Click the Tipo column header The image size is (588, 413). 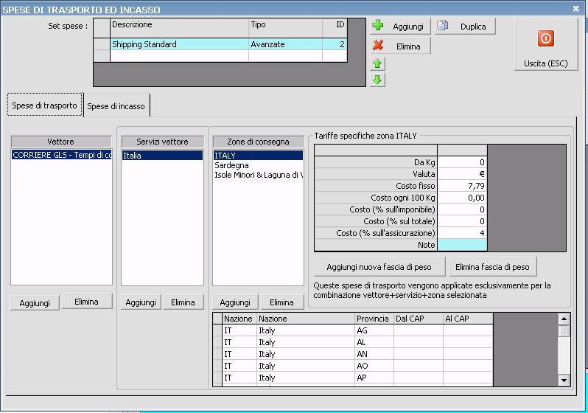pyautogui.click(x=285, y=27)
